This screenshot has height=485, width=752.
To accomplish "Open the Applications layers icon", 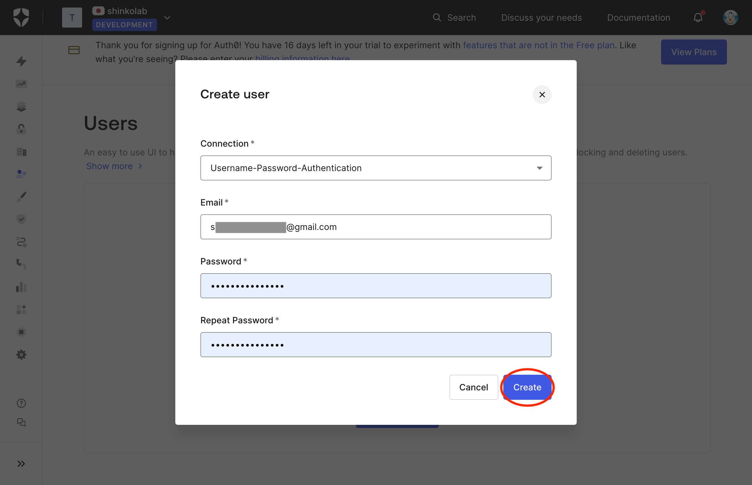I will click(21, 107).
